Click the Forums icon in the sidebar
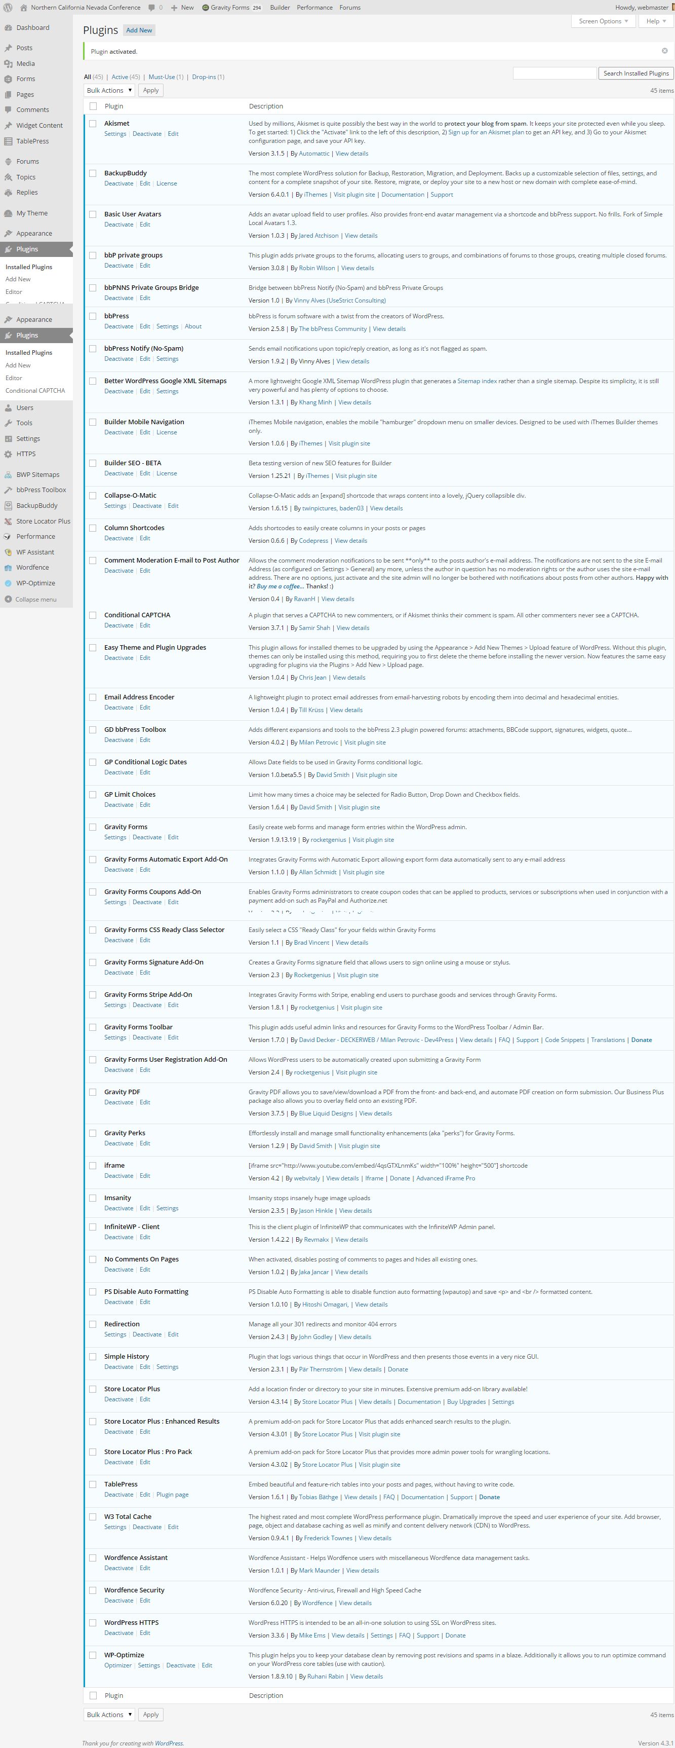 (x=8, y=162)
